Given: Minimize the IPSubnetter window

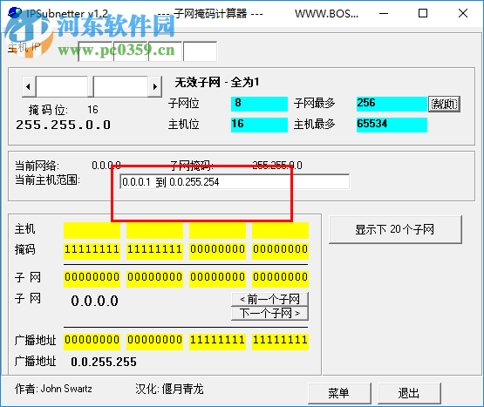Looking at the screenshot, I should tap(384, 13).
